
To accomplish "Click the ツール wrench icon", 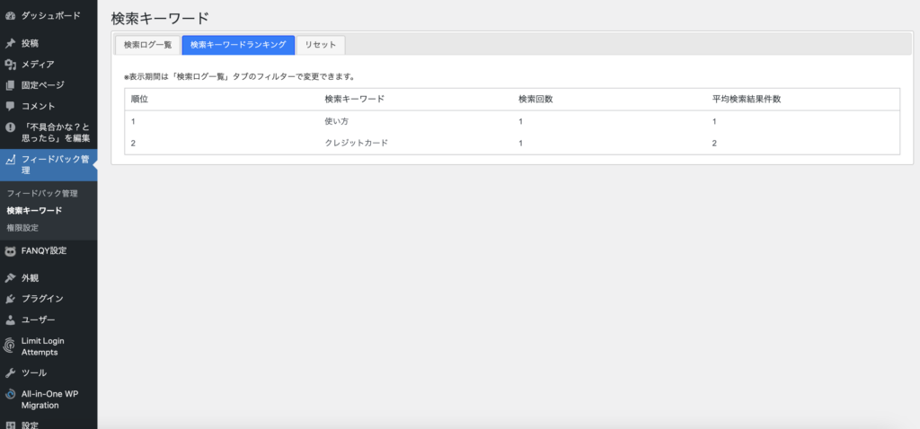I will (x=10, y=372).
